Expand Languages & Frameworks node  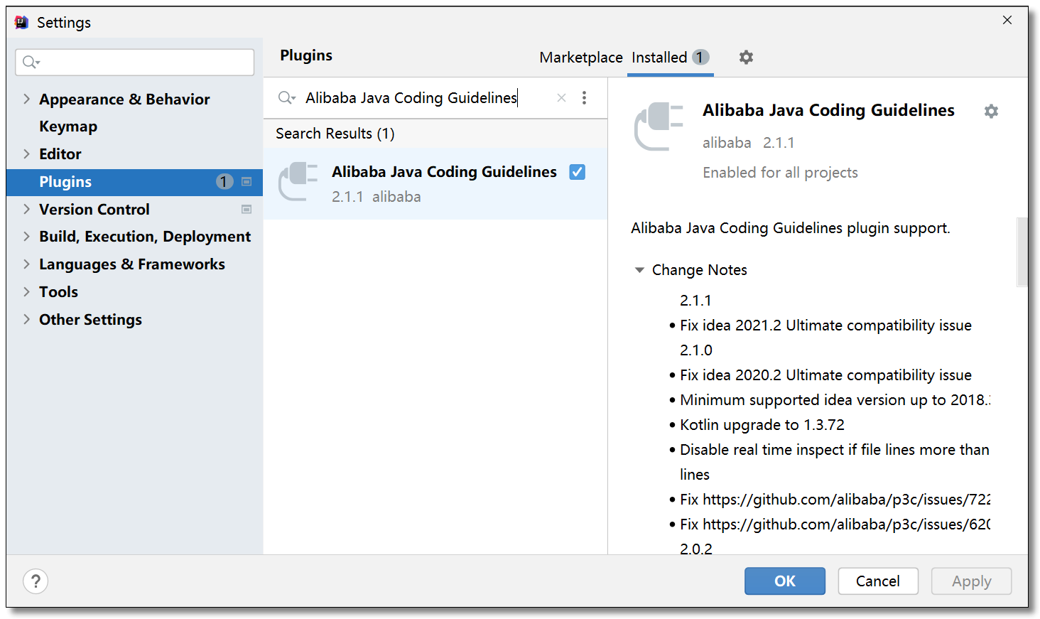[26, 264]
